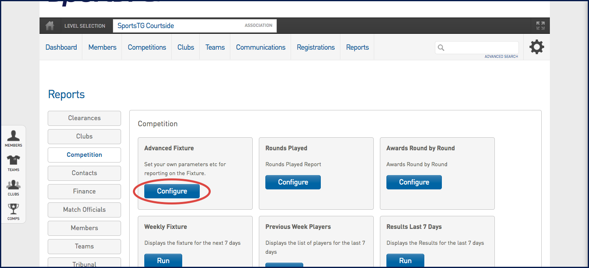Run the Results Last 7 Days report
This screenshot has height=268, width=589.
click(405, 261)
